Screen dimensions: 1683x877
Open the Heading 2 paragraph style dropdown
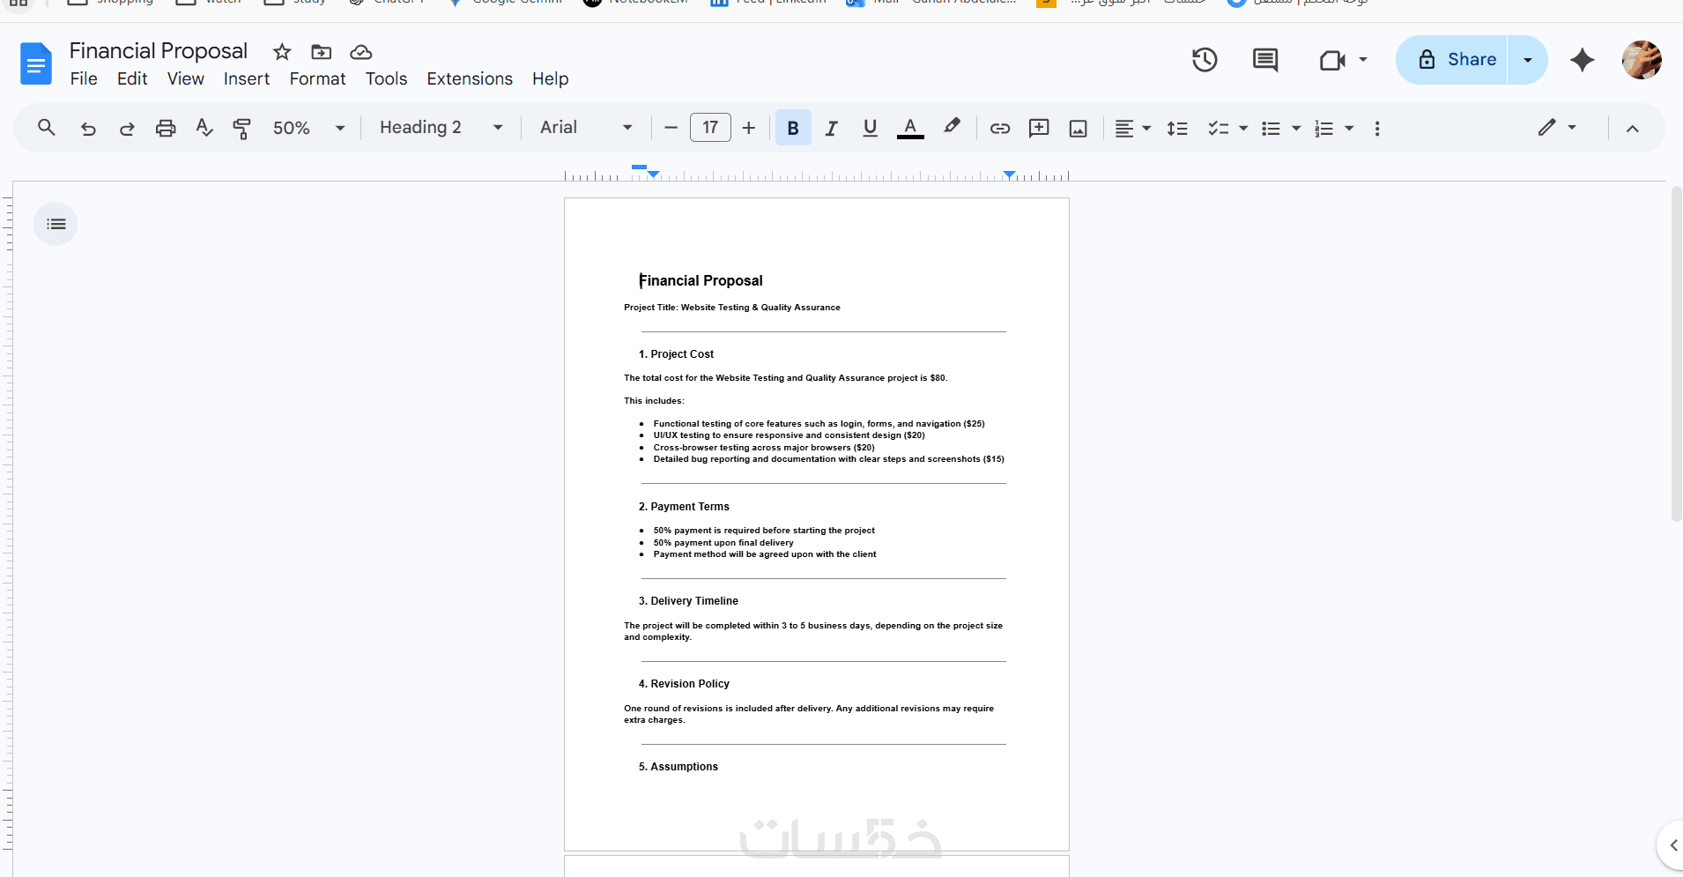pos(441,128)
